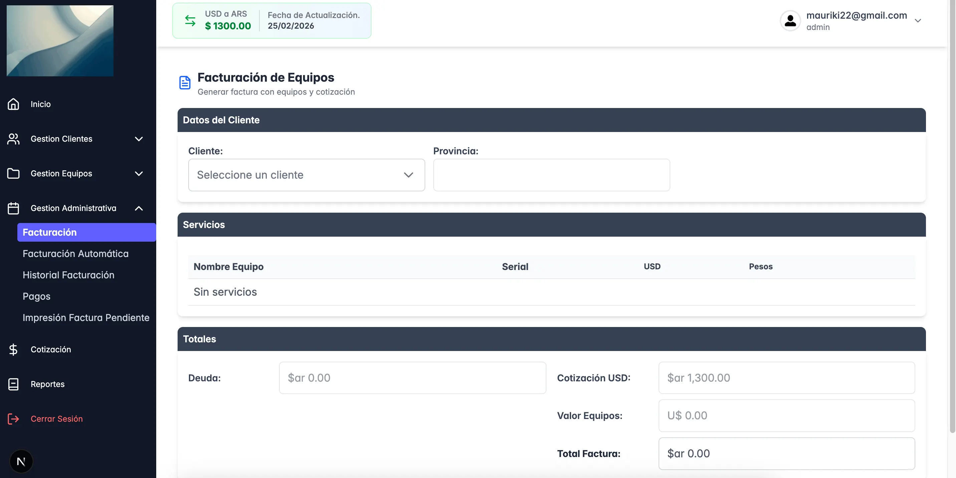The height and width of the screenshot is (478, 956).
Task: Expand the Gestion Equipos submenu chevron
Action: pos(139,173)
